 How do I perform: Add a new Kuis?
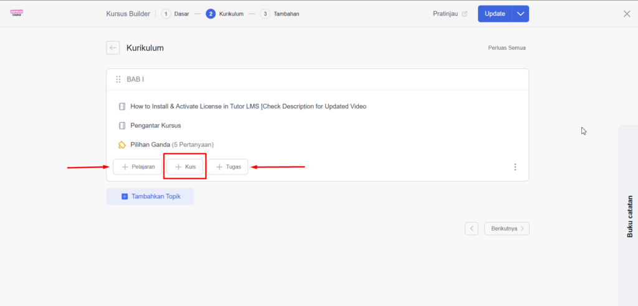185,167
